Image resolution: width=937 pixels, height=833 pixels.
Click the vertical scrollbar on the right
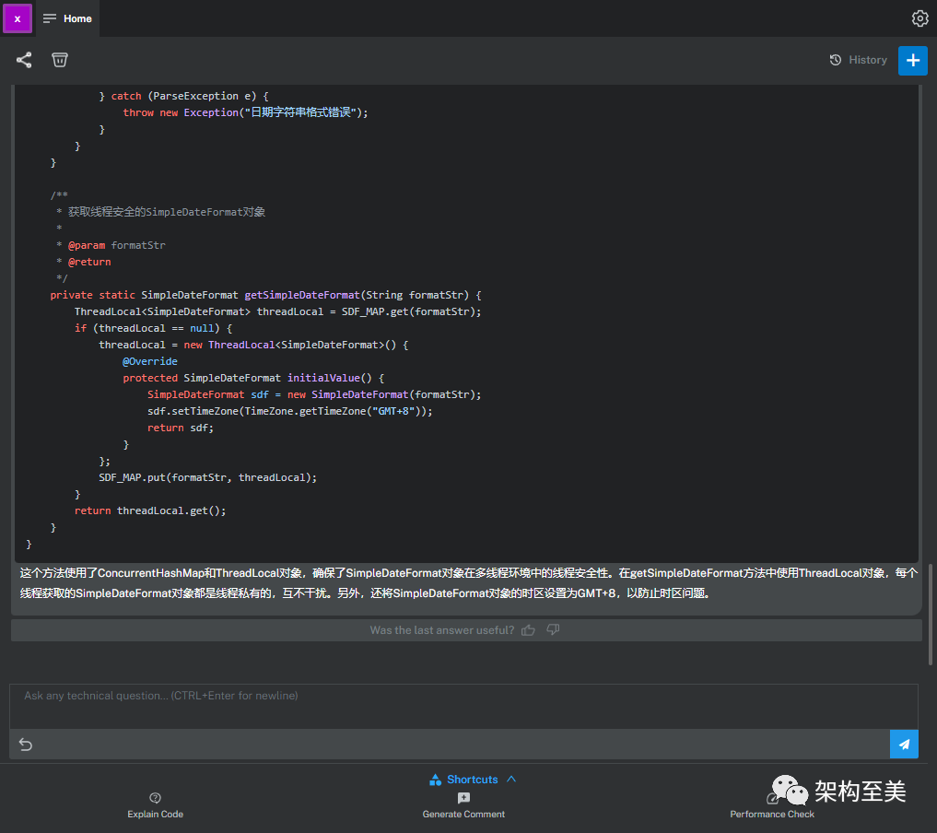click(x=931, y=613)
